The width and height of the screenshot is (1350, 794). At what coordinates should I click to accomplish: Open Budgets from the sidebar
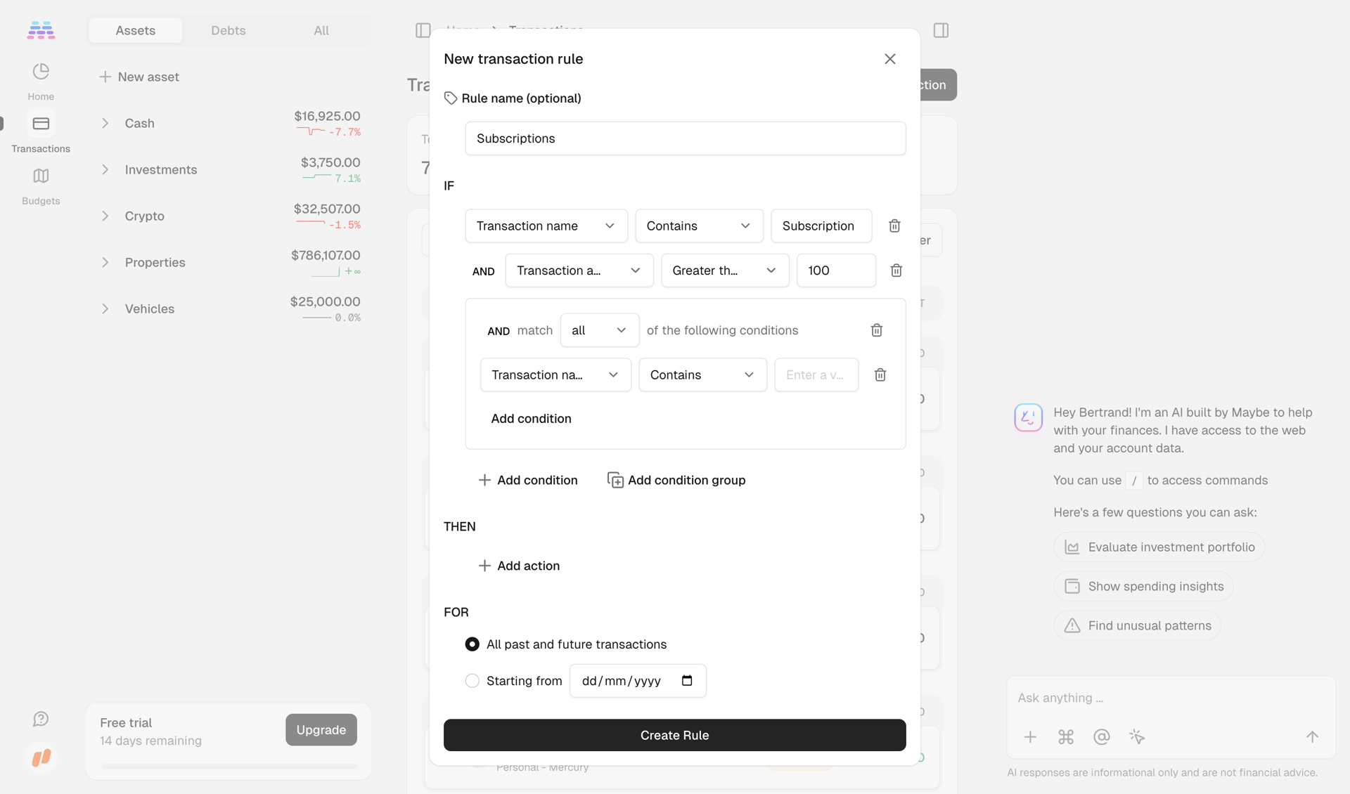[40, 184]
